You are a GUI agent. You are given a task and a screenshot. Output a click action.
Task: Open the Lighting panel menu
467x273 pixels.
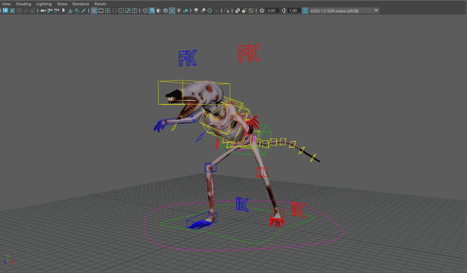[44, 4]
